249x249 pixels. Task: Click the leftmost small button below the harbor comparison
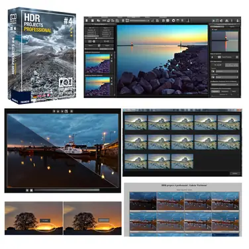[x=27, y=190]
